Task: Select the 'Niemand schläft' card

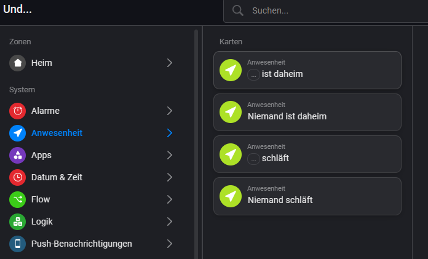Action: click(307, 196)
